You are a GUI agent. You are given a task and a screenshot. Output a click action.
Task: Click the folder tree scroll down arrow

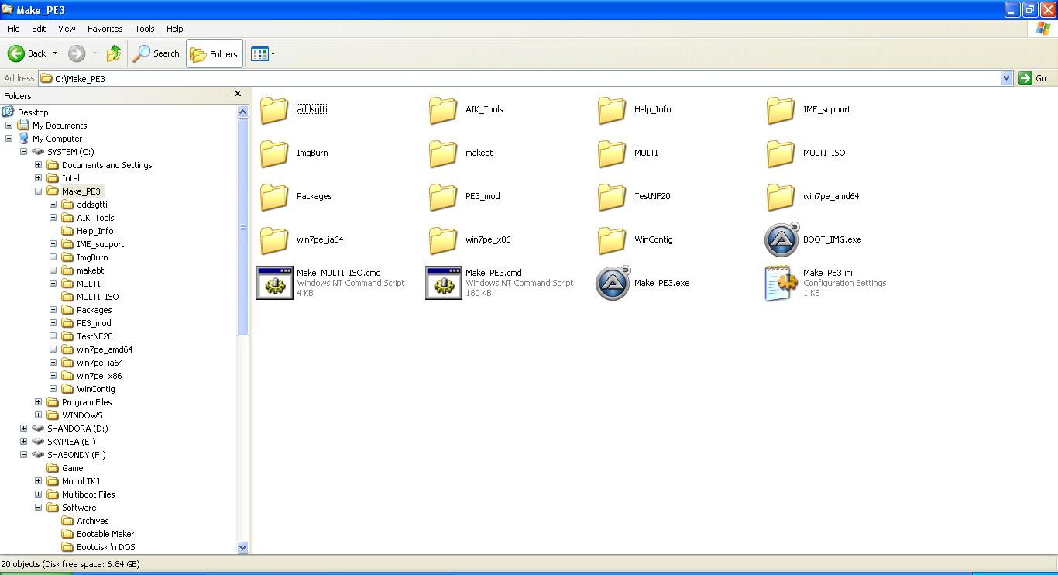242,547
